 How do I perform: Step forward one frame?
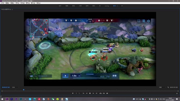93,93
